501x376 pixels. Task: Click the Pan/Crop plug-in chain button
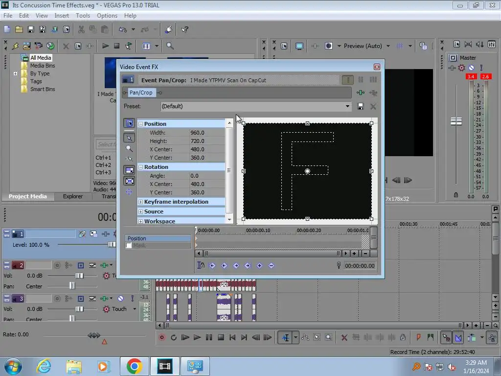(x=141, y=93)
